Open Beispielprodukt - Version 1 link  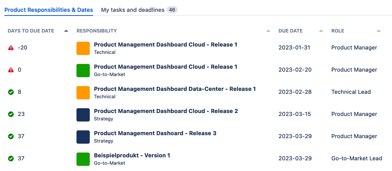pos(132,155)
